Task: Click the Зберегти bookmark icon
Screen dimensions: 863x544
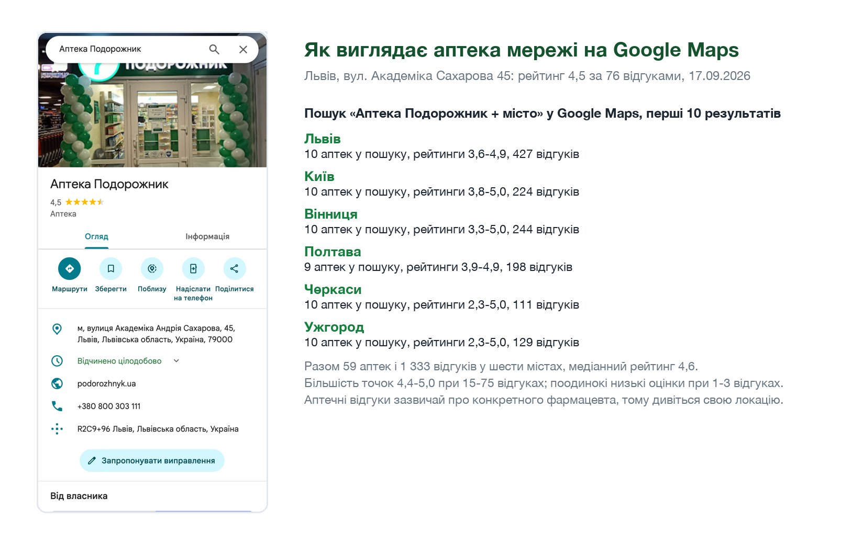Action: [x=110, y=269]
